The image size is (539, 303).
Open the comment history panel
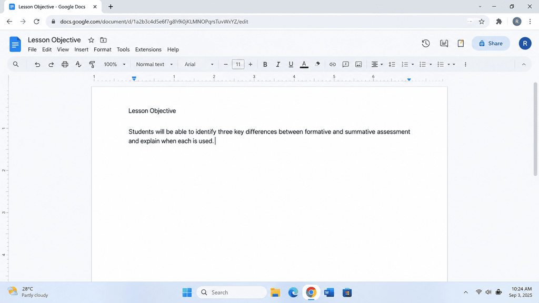[444, 43]
